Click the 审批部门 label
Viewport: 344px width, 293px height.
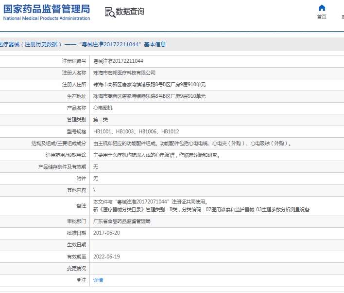[x=77, y=221]
